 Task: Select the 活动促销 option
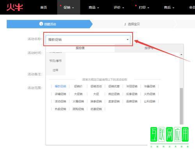point(60,101)
